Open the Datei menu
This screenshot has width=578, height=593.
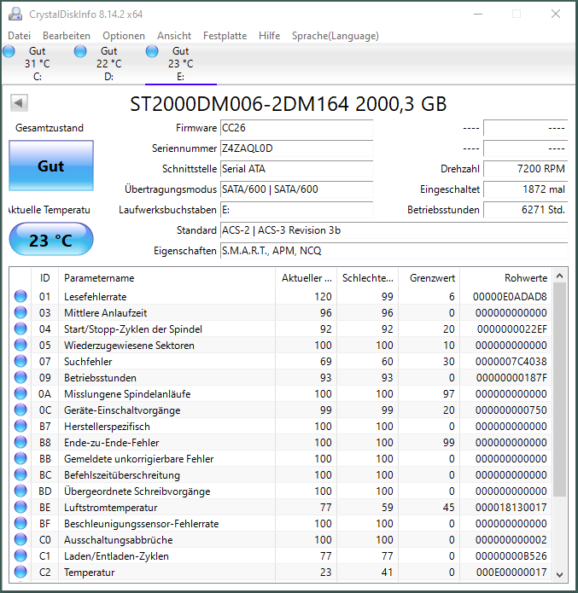pyautogui.click(x=19, y=36)
